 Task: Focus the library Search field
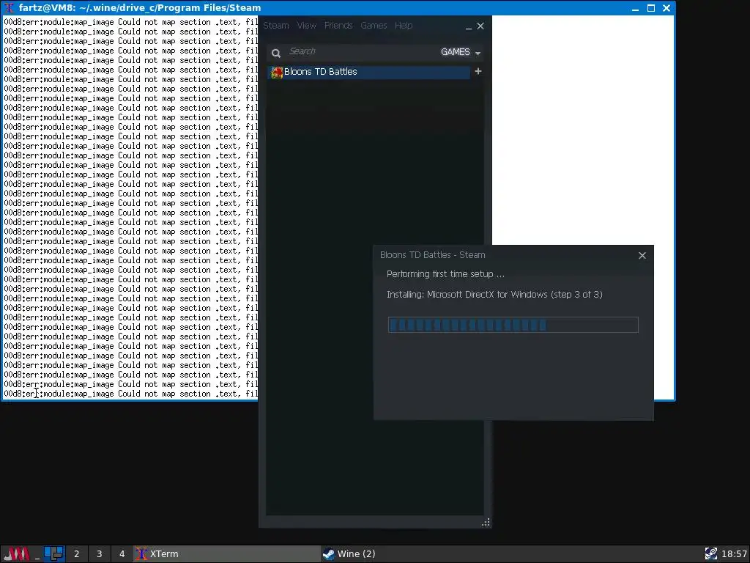pyautogui.click(x=361, y=52)
